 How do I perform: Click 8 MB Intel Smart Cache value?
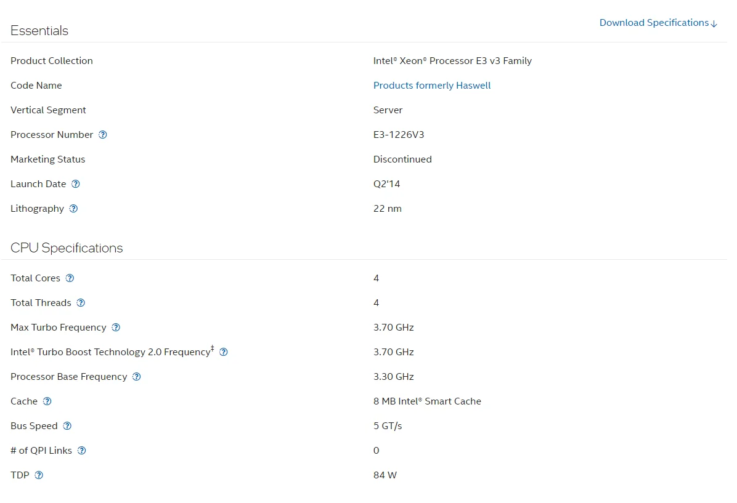pos(427,401)
